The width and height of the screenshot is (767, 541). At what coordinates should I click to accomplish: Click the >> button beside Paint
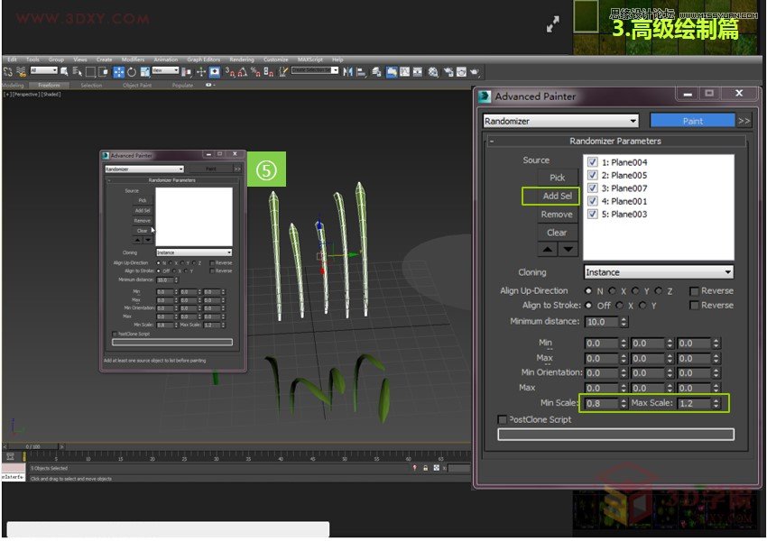(744, 121)
